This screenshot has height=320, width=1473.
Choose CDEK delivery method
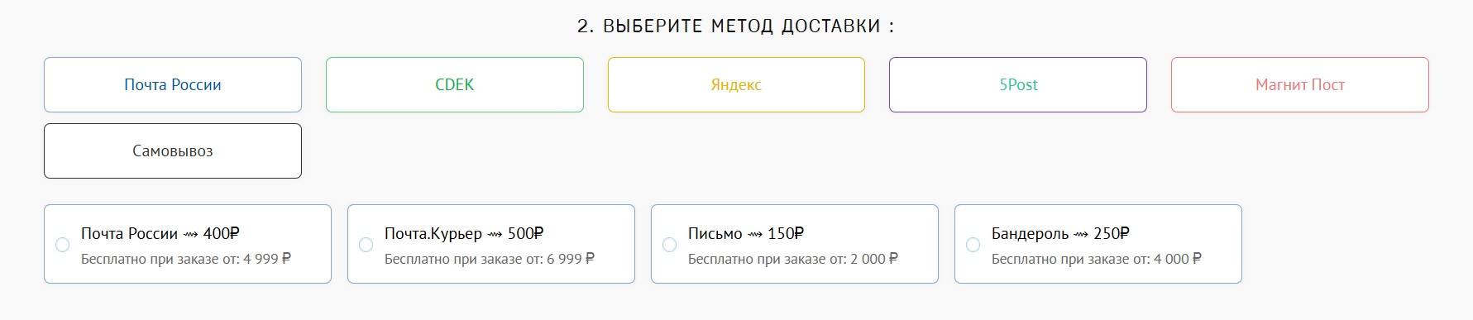point(455,84)
